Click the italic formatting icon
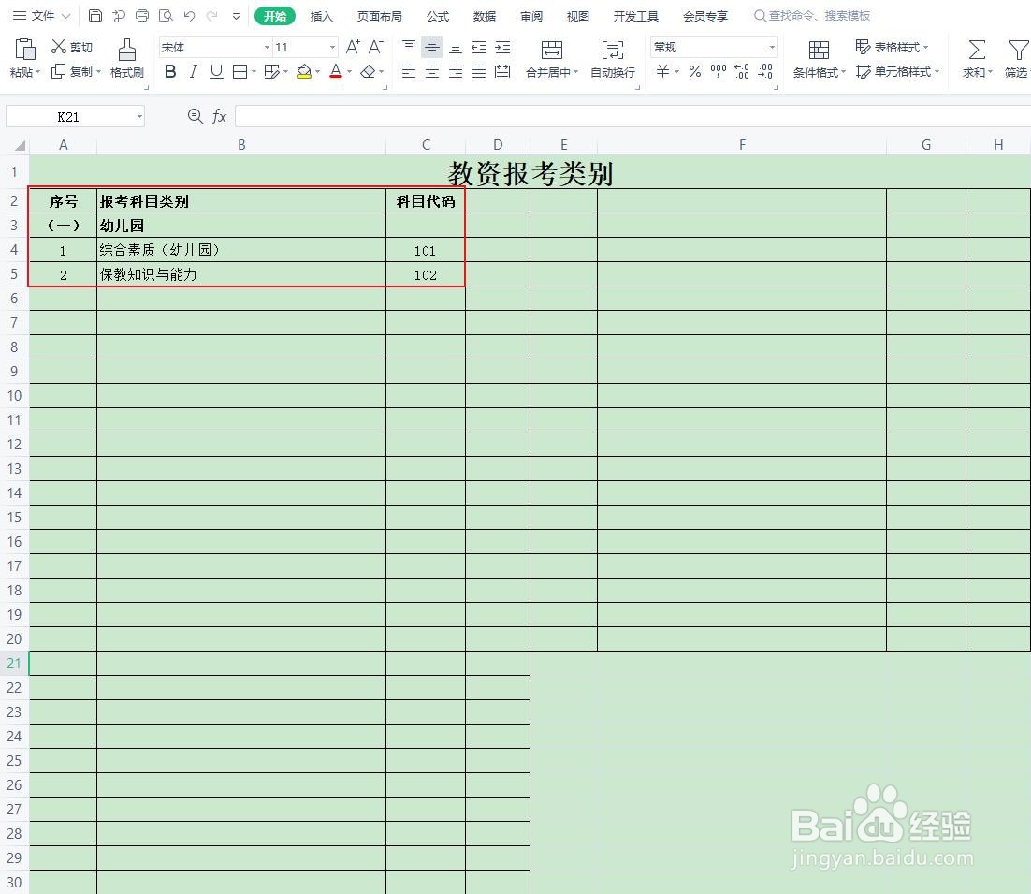The width and height of the screenshot is (1031, 894). pos(193,71)
